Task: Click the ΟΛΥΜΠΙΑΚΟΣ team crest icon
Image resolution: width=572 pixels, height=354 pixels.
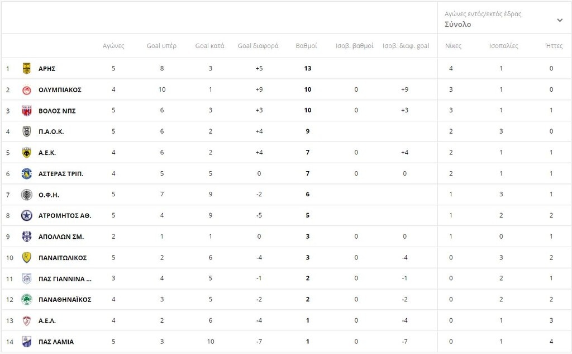Action: click(x=26, y=89)
